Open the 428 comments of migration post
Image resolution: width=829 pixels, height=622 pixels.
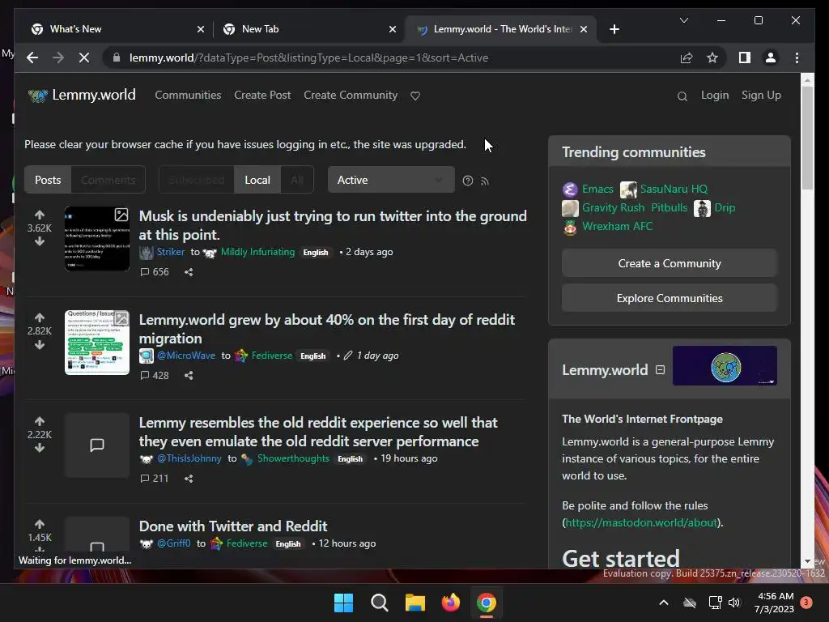[x=155, y=376]
